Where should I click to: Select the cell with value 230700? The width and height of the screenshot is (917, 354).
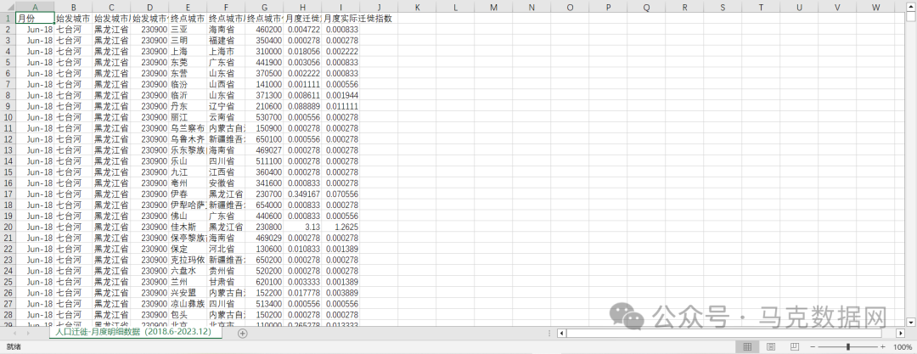coord(264,194)
